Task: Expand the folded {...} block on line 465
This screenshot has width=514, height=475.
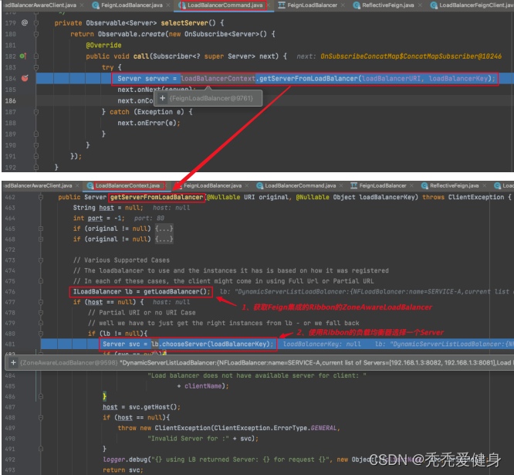Action: (164, 229)
